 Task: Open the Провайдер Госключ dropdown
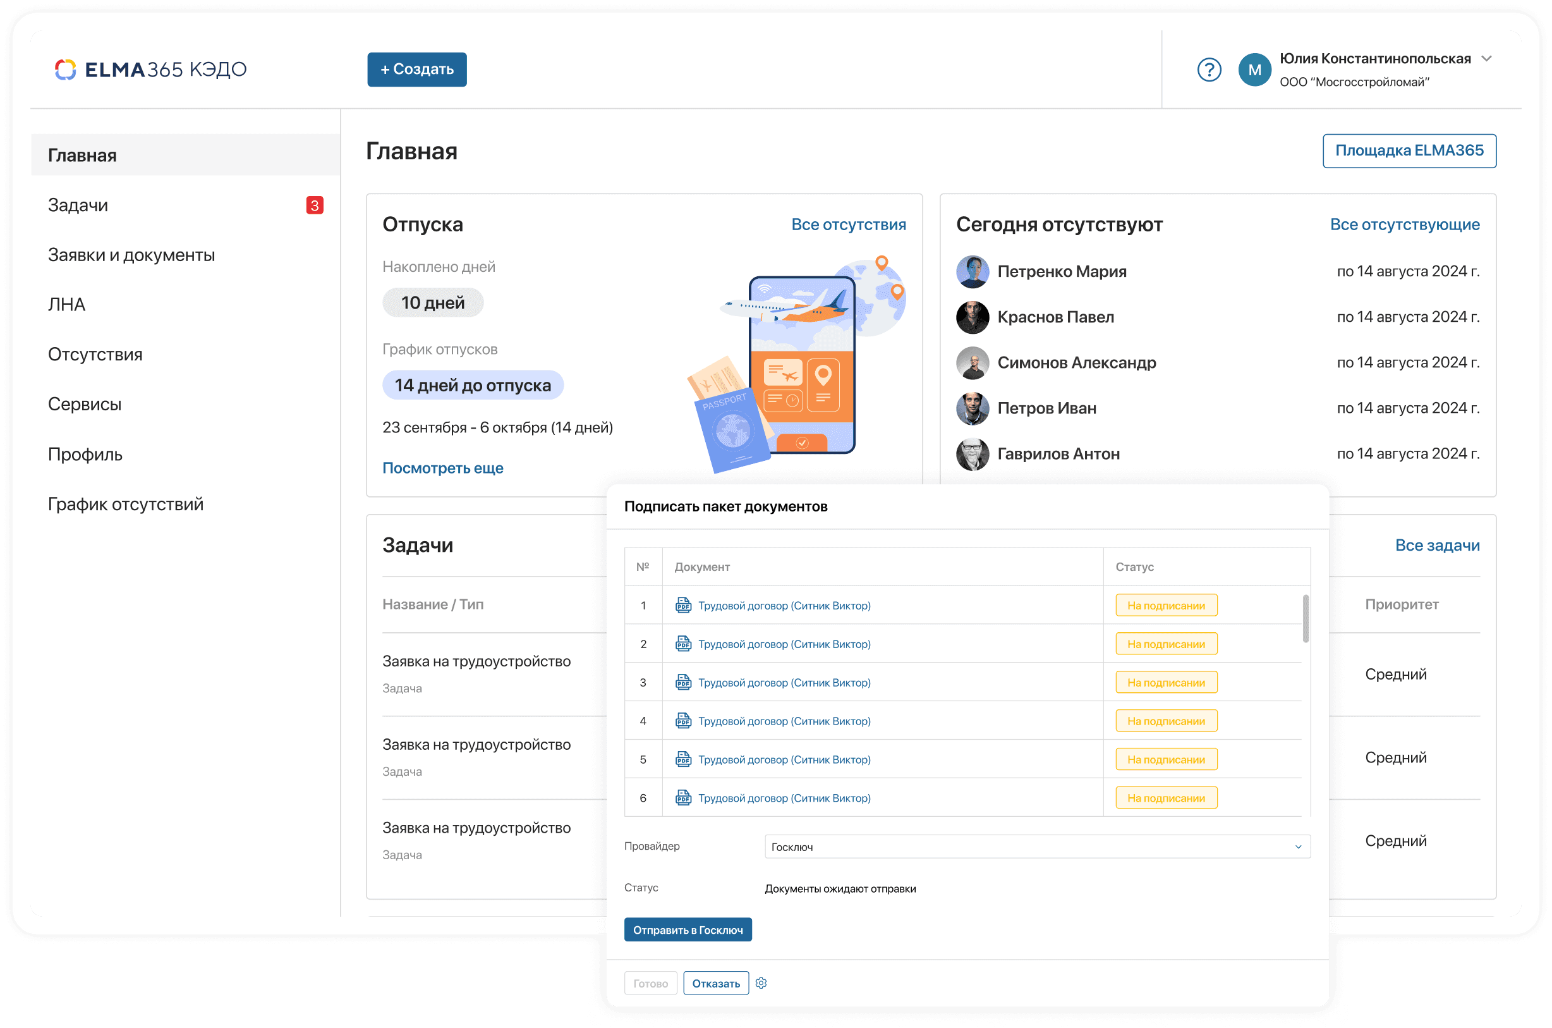pos(1037,847)
